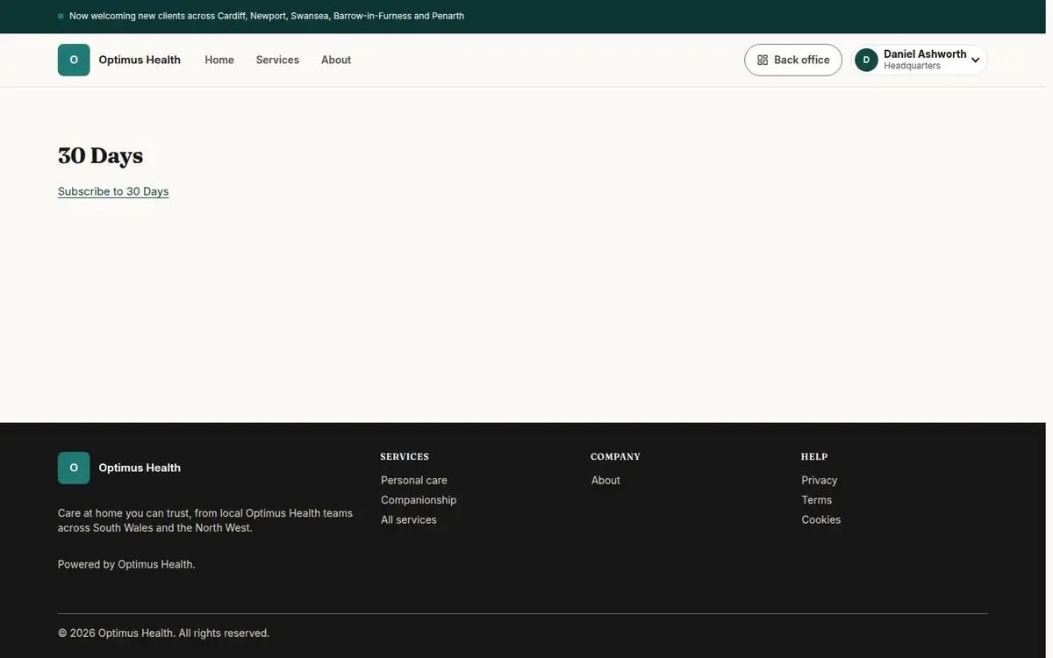Click the footer Optimus Health logo icon

coord(74,468)
